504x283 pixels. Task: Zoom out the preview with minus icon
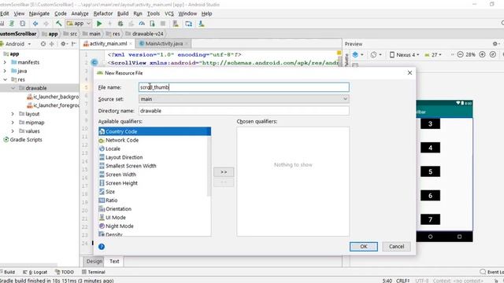[460, 54]
